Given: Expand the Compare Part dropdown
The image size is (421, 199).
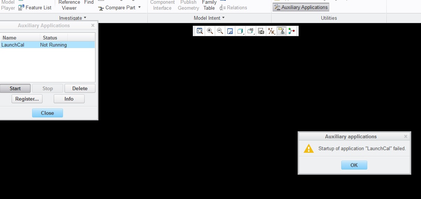Looking at the screenshot, I should click(x=139, y=7).
